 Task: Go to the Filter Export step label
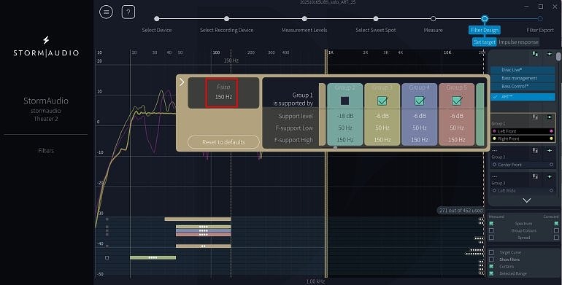coord(540,30)
